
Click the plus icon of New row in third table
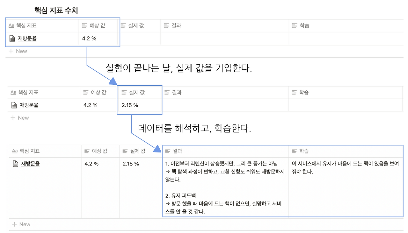14,224
